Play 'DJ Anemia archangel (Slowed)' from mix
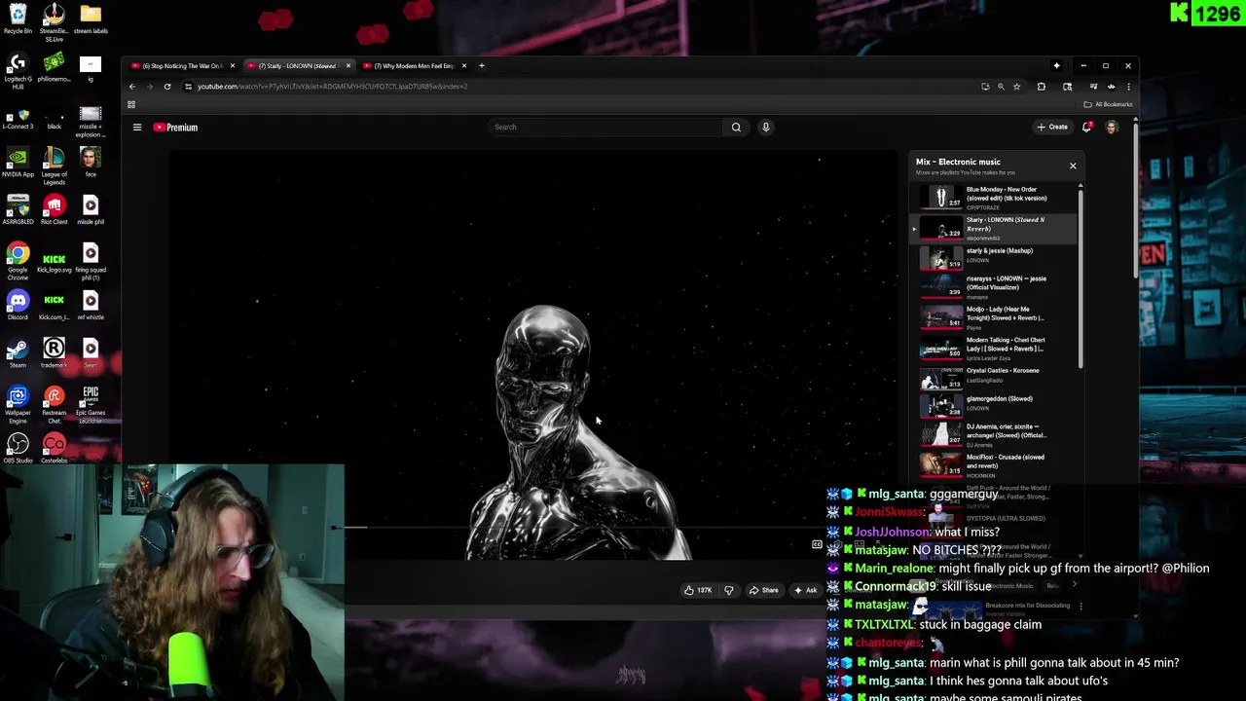The image size is (1246, 701). [995, 434]
